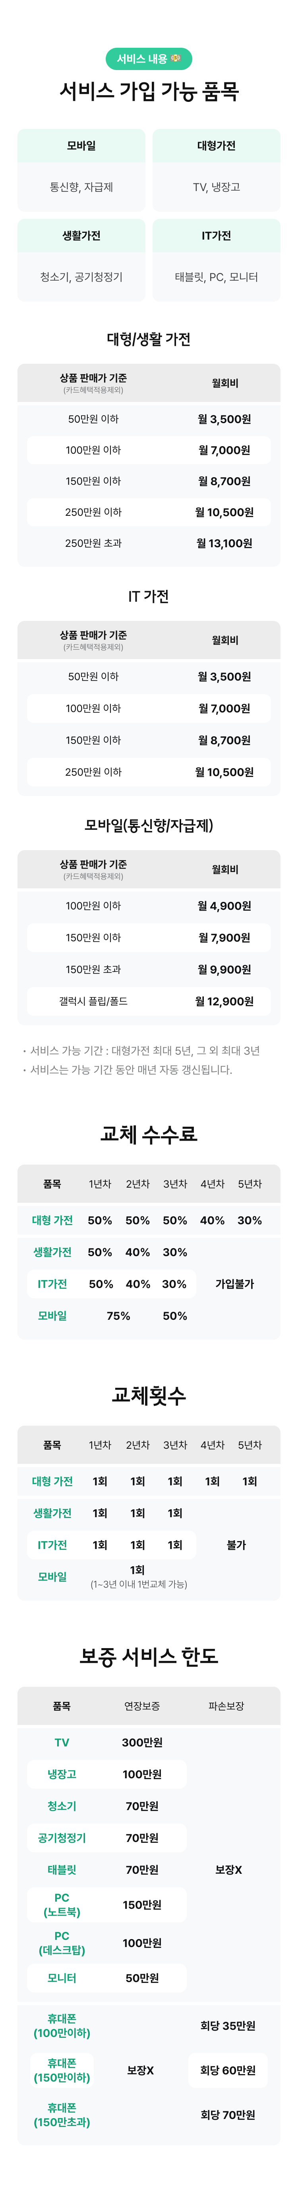The image size is (298, 2193).
Task: Click the 1~3년 이내 1번교체 가능 note
Action: click(x=138, y=1584)
